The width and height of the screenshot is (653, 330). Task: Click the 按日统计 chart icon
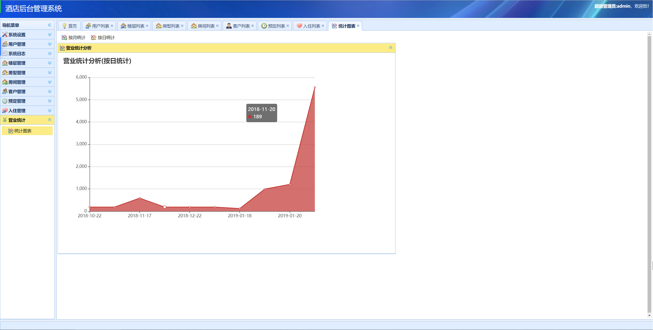click(94, 37)
